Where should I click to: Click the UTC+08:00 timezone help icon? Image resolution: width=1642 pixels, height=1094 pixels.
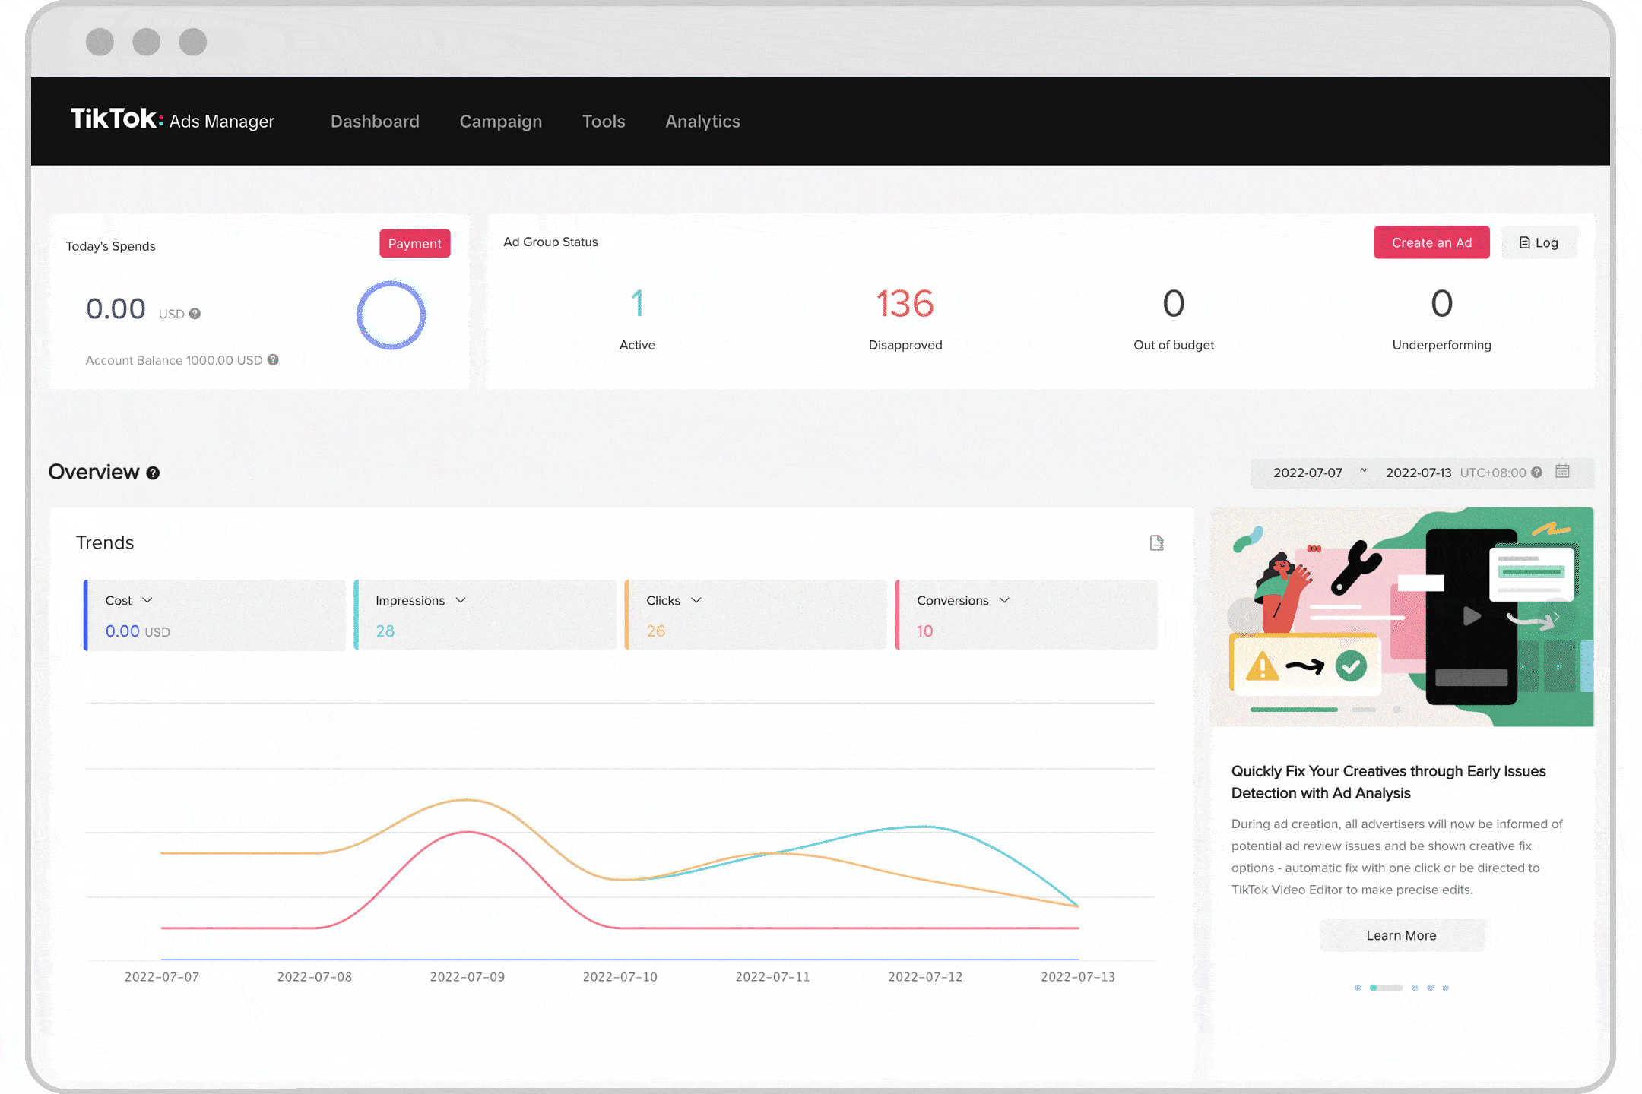pos(1536,473)
